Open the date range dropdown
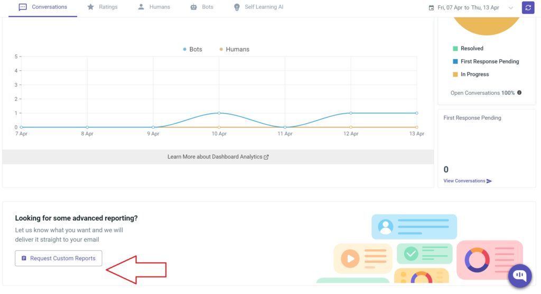 (471, 7)
